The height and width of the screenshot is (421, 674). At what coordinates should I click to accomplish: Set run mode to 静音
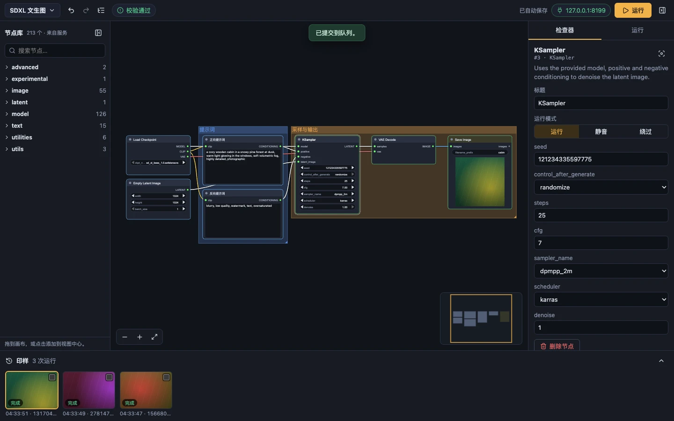pyautogui.click(x=601, y=131)
